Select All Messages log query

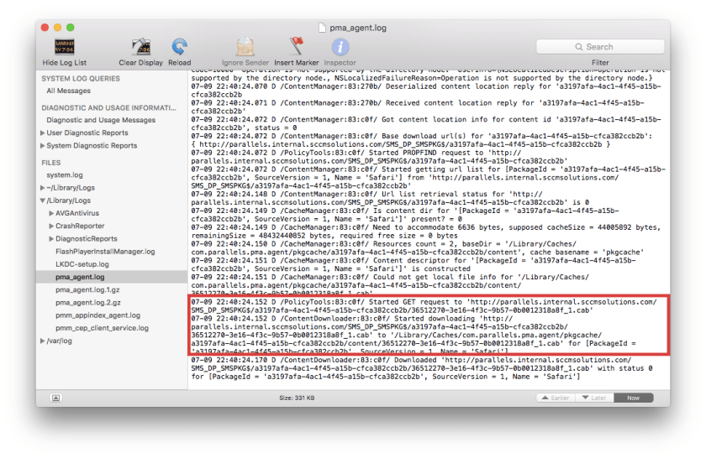point(69,91)
